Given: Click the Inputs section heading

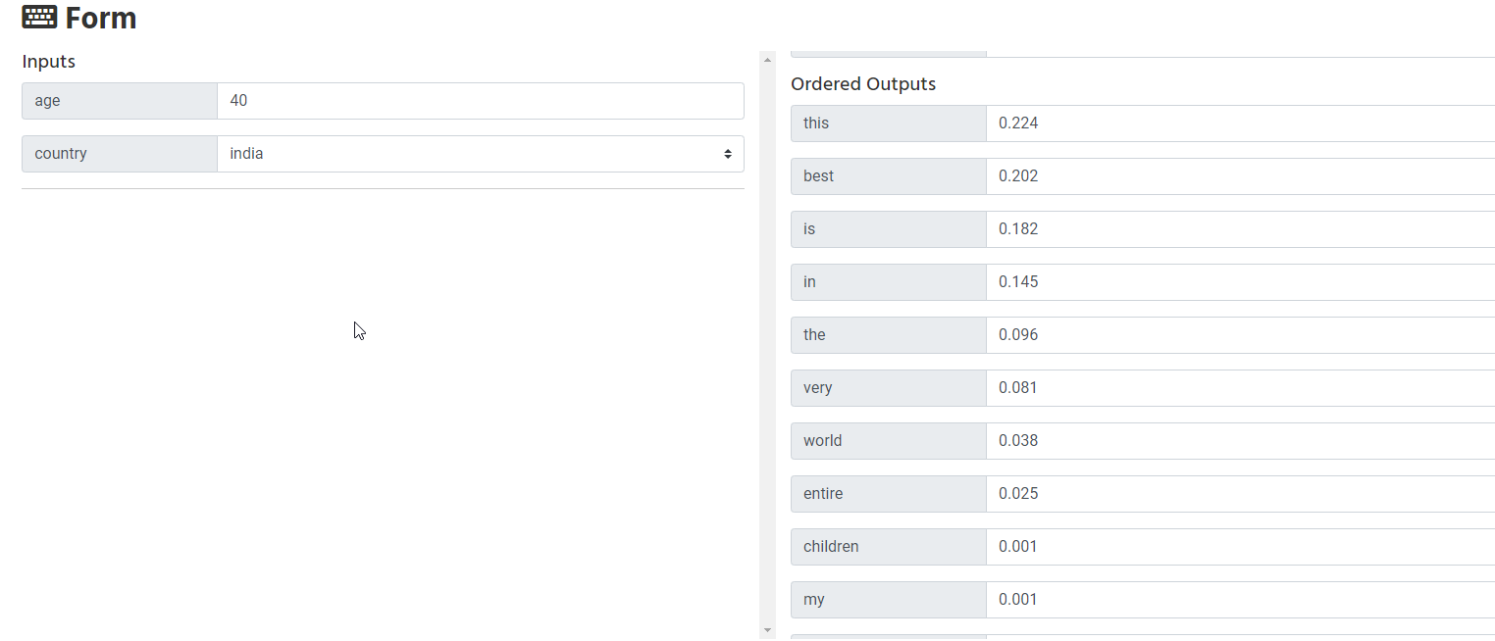Looking at the screenshot, I should point(48,61).
